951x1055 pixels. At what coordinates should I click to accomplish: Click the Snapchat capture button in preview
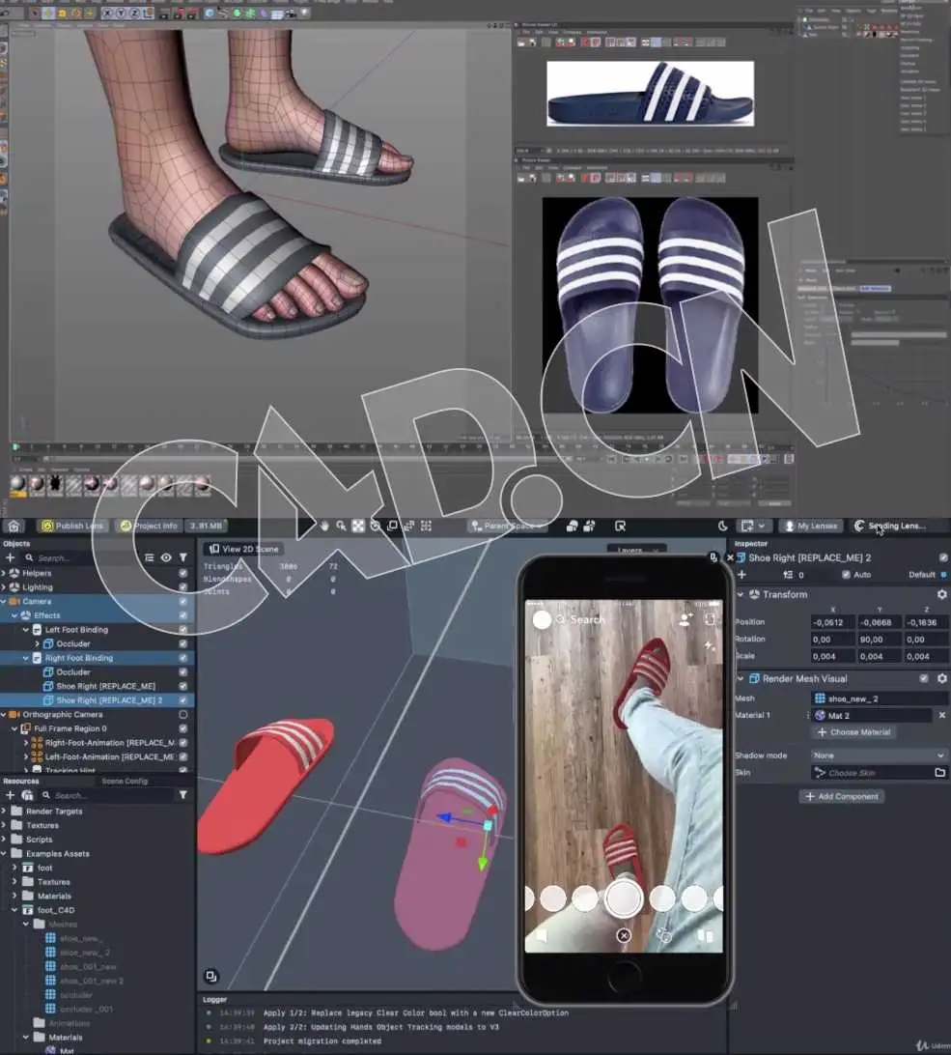point(624,898)
